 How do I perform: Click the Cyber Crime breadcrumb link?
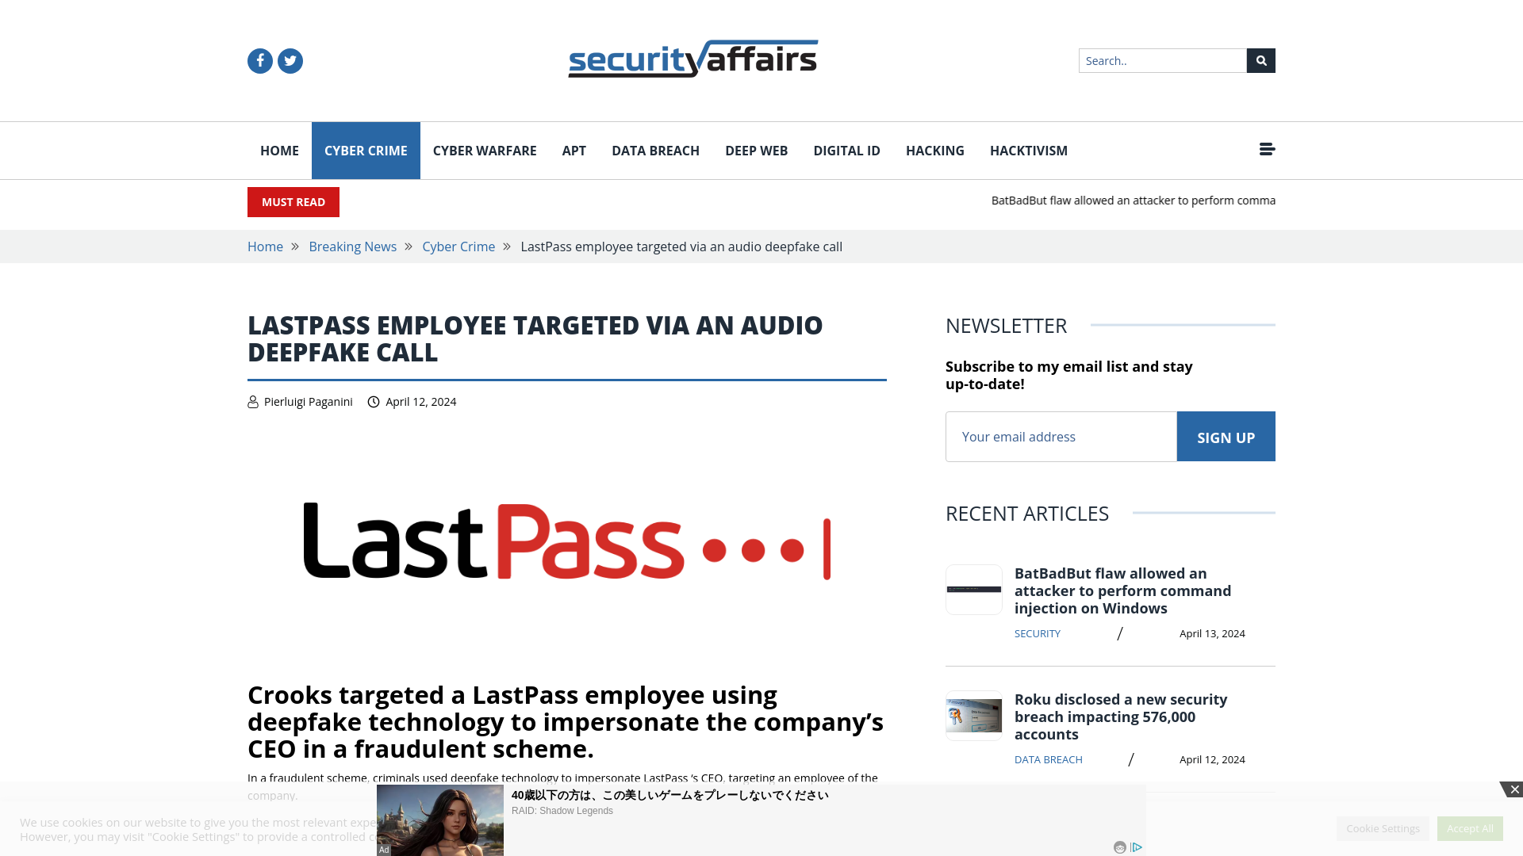click(x=458, y=246)
